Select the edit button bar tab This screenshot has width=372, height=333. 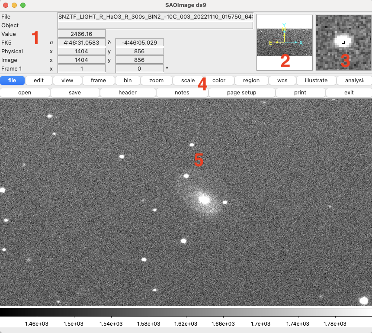point(38,81)
